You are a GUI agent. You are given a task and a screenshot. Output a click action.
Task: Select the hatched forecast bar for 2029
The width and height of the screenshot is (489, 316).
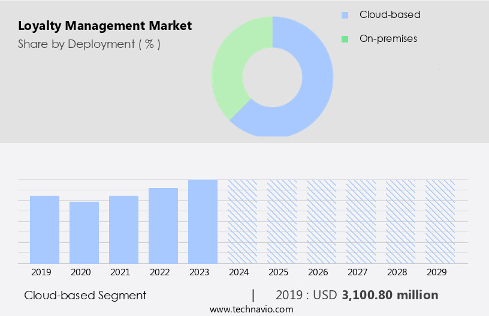440,221
